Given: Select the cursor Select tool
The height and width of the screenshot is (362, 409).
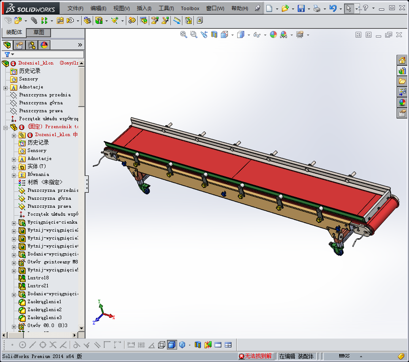Looking at the screenshot, I should 349,8.
